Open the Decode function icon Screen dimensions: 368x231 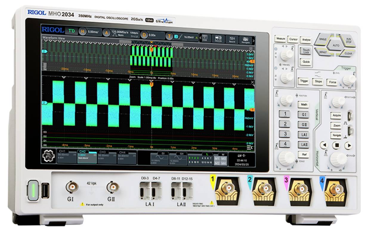point(218,38)
